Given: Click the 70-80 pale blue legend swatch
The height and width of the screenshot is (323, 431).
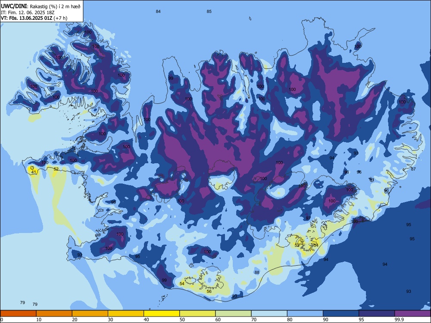Looking at the screenshot, I should tap(269, 314).
